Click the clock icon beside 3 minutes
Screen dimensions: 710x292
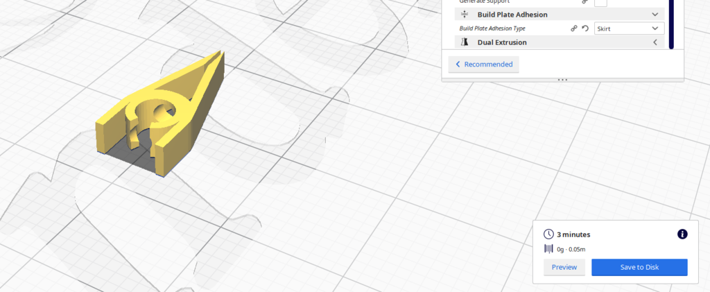[x=548, y=234]
